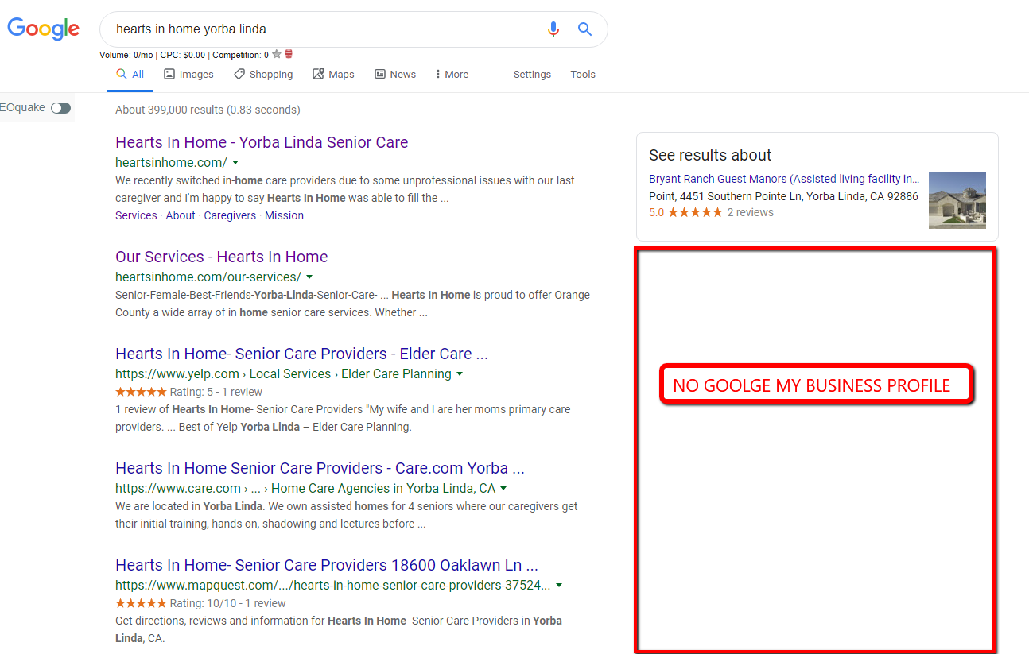Viewport: 1029px width, 654px height.
Task: Open the Mission sitelink
Action: point(284,215)
